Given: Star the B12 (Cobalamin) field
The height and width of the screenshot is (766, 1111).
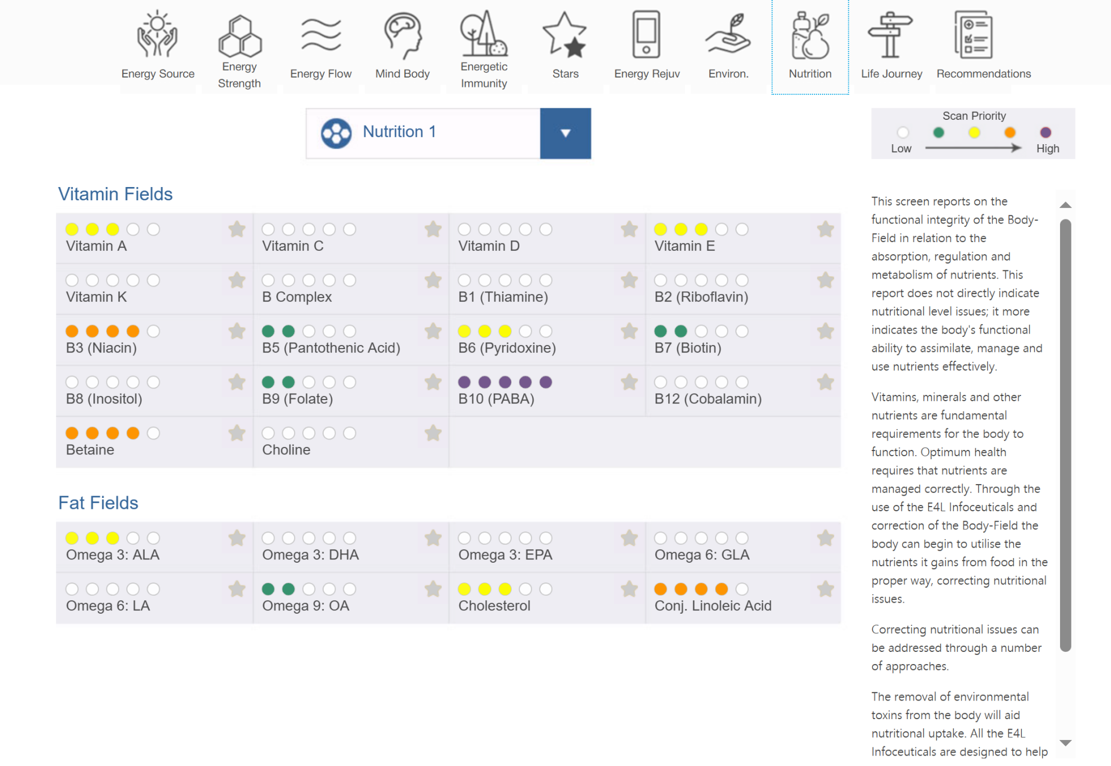Looking at the screenshot, I should click(826, 382).
